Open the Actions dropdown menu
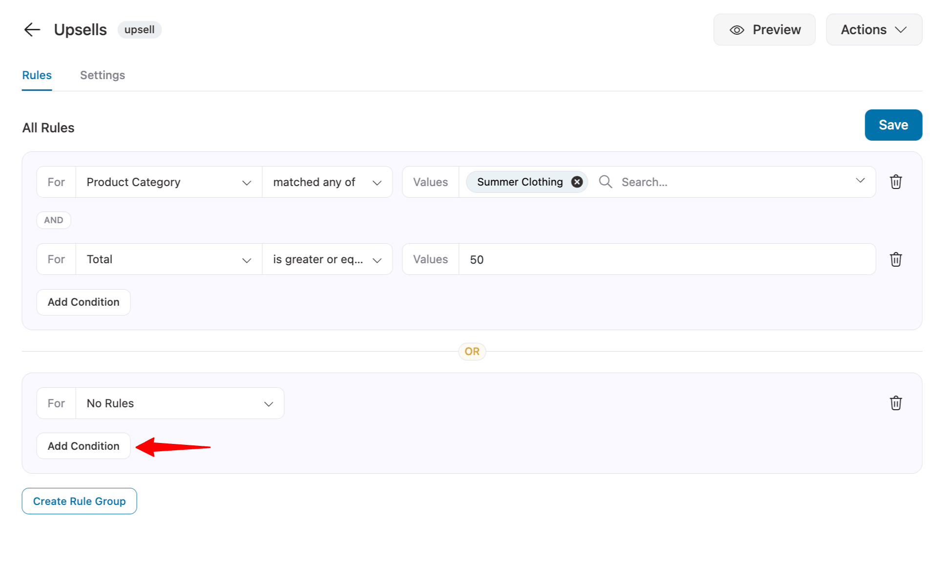The width and height of the screenshot is (932, 566). tap(873, 30)
